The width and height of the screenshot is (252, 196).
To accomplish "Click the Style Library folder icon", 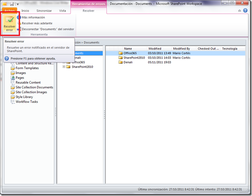I will pos(13,97).
